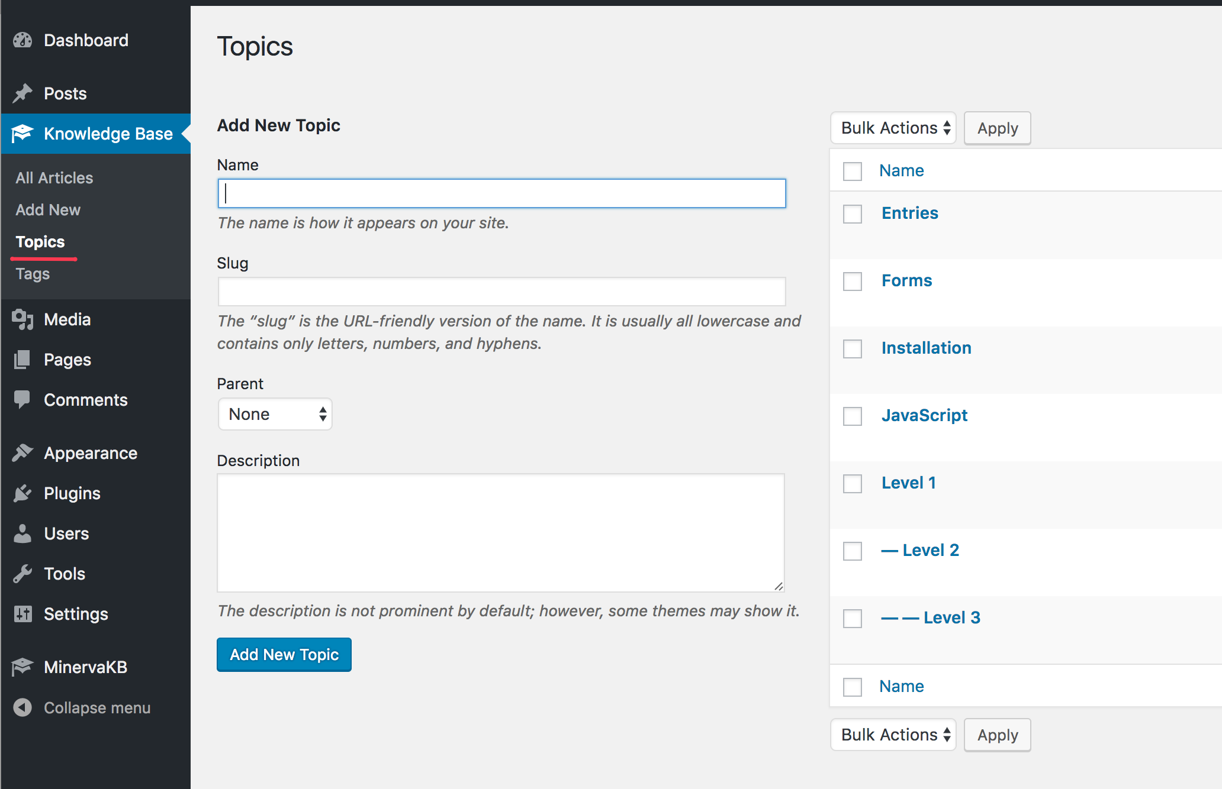1222x789 pixels.
Task: Expand the bottom Bulk Actions dropdown
Action: point(893,735)
